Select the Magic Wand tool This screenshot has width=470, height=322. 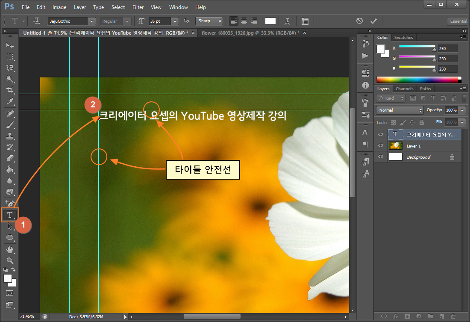pyautogui.click(x=9, y=79)
